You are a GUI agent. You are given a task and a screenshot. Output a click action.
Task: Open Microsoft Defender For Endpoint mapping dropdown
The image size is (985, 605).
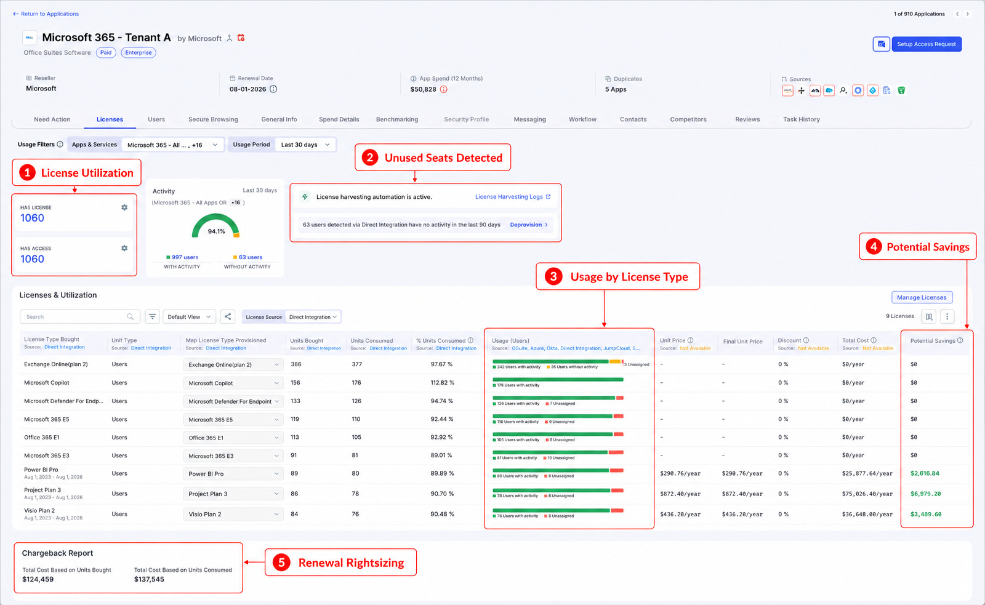click(x=233, y=401)
